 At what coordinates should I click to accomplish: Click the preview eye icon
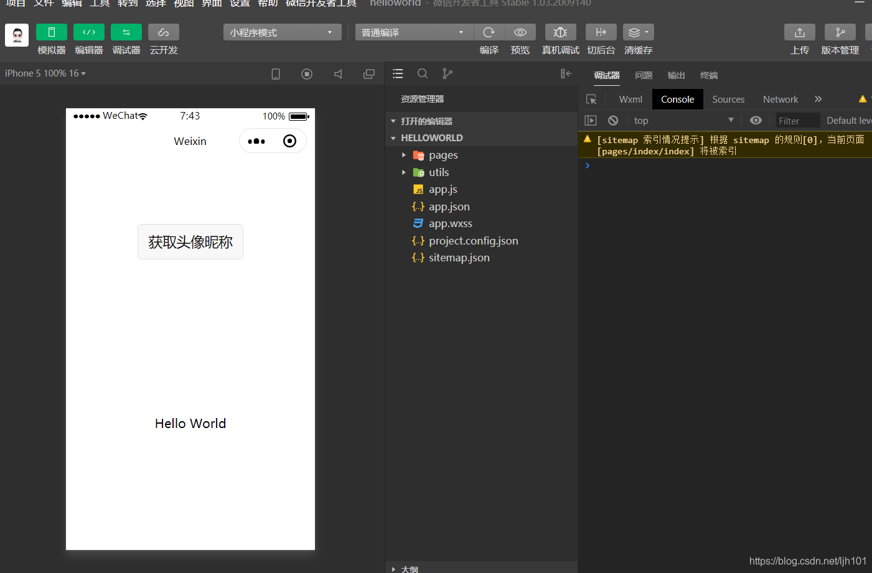(520, 32)
